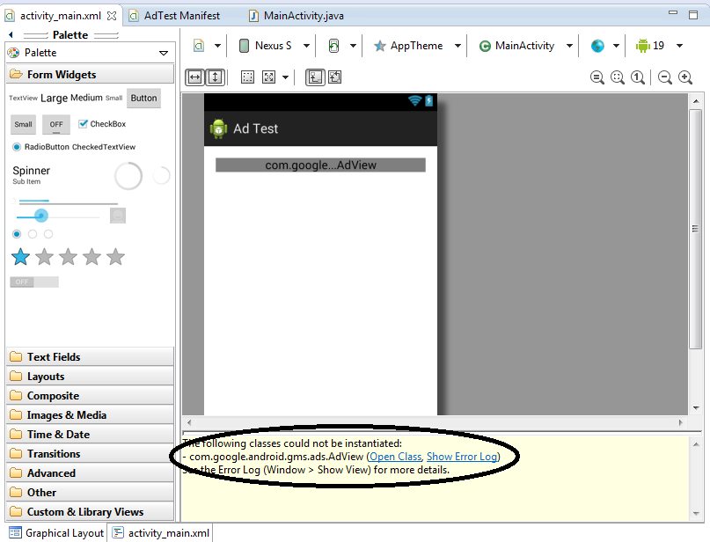Open the layout gravity dropdown arrow
Image resolution: width=710 pixels, height=542 pixels.
[286, 77]
